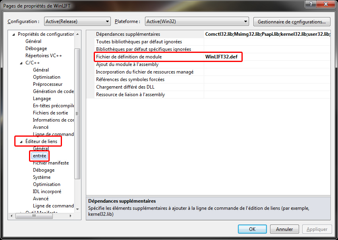Confirm with the OK button
Screen dimensions: 338x240
(x=252, y=229)
